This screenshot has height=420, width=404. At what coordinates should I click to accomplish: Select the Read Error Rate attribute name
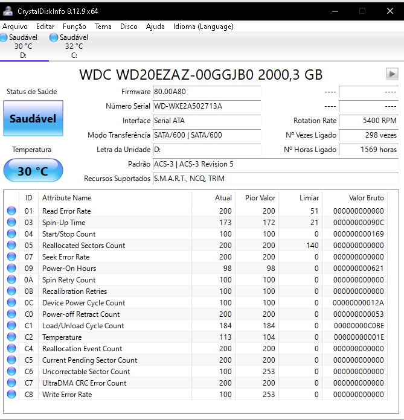66,211
